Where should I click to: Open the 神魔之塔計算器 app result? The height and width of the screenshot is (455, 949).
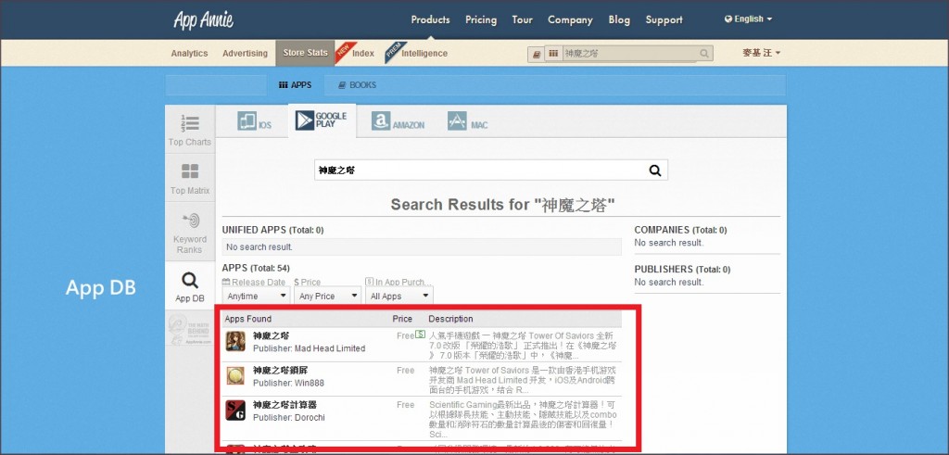(285, 405)
